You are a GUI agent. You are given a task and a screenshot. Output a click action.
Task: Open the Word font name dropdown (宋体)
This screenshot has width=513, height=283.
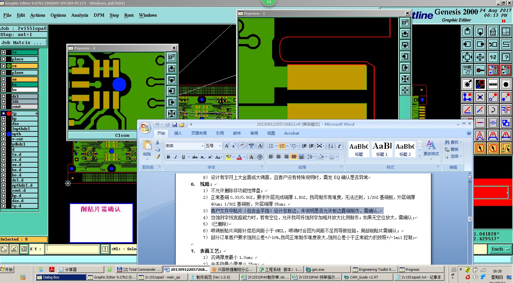tap(202, 146)
